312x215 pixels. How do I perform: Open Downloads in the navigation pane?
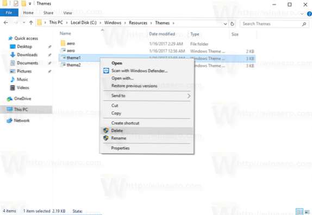point(27,55)
